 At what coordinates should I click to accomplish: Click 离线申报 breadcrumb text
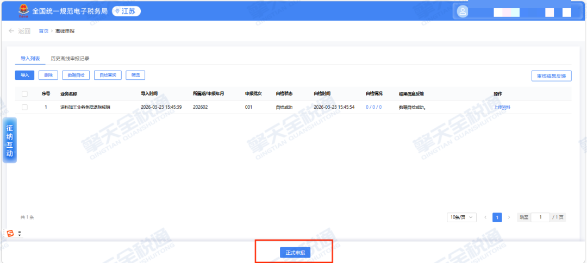point(65,31)
